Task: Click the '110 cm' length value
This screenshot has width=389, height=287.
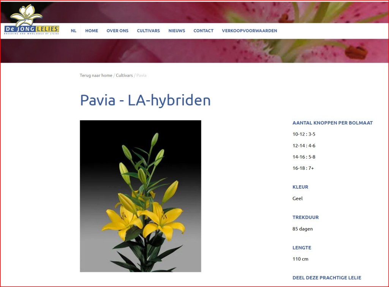Action: [x=300, y=259]
